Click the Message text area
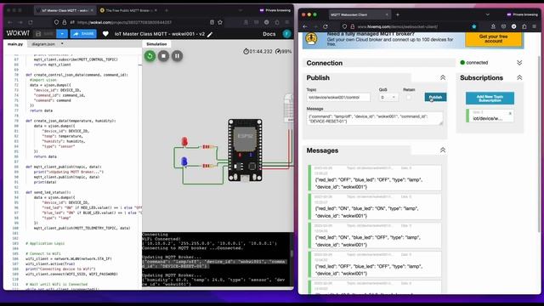Screen dimensions: 544x306 [x=375, y=119]
